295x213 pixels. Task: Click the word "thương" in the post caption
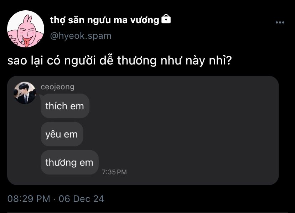137,61
